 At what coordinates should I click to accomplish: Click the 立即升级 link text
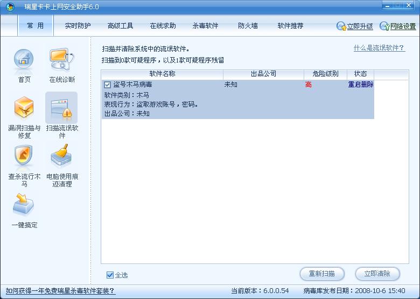(360, 26)
